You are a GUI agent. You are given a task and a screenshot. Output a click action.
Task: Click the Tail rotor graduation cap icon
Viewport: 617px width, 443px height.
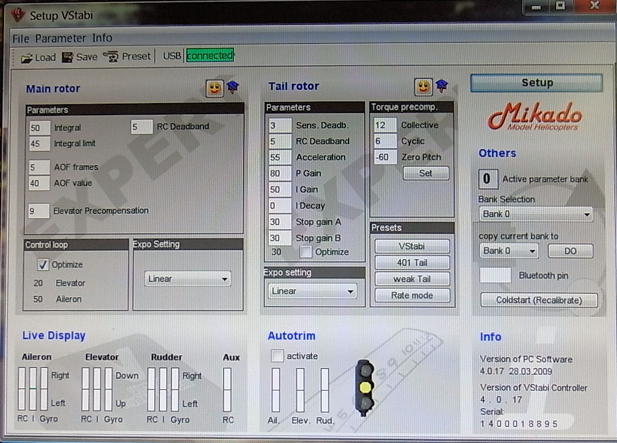[x=442, y=85]
